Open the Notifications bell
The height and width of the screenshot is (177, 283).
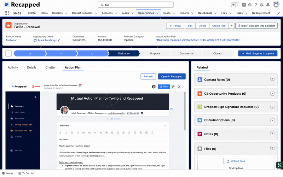click(268, 5)
